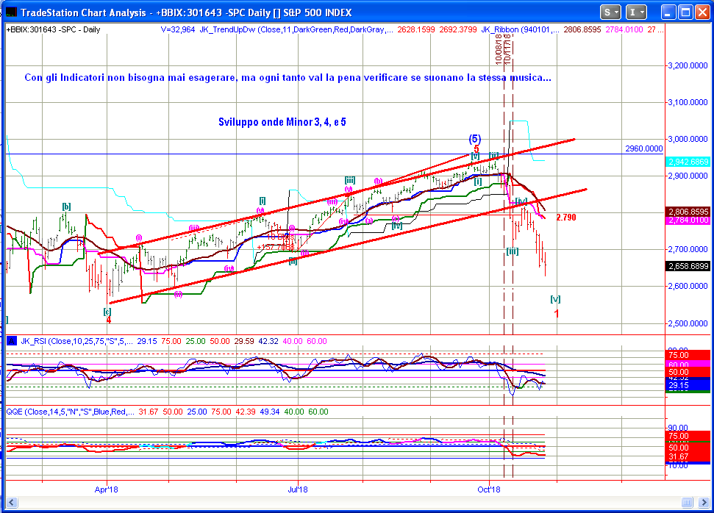Click the TradeStation app icon in title bar
The width and height of the screenshot is (714, 513).
pos(11,12)
